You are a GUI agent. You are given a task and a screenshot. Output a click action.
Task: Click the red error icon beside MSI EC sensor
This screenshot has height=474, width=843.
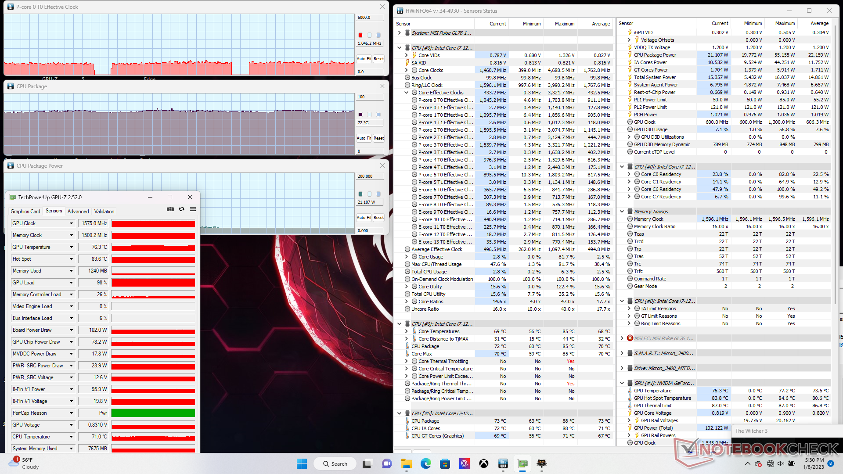coord(630,338)
